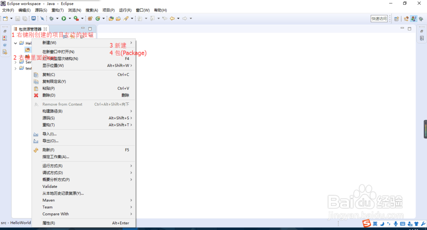Open the 项目(P) menu
This screenshot has height=230, width=427.
click(x=108, y=10)
